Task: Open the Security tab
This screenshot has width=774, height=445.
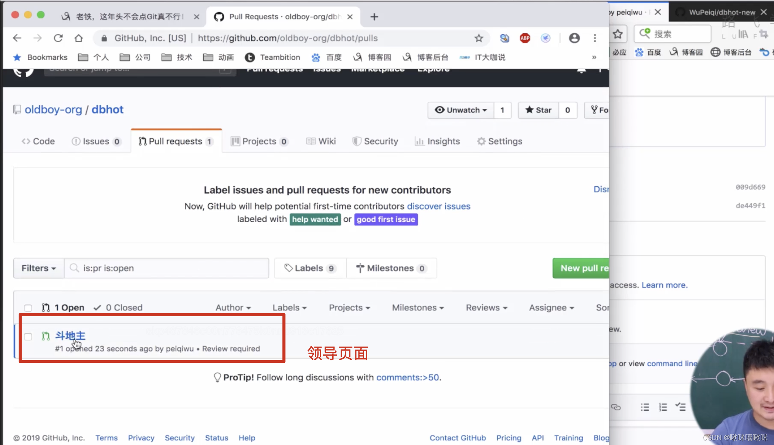Action: 375,141
